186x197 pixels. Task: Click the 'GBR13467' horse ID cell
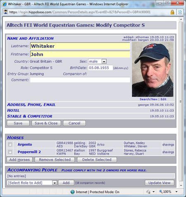[64, 150]
